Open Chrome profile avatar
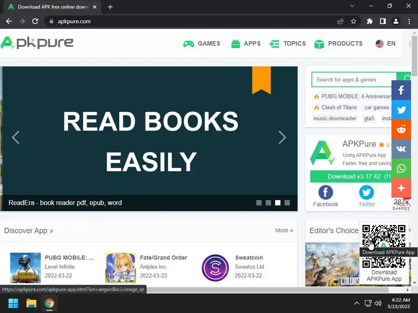This screenshot has height=313, width=418. 396,21
